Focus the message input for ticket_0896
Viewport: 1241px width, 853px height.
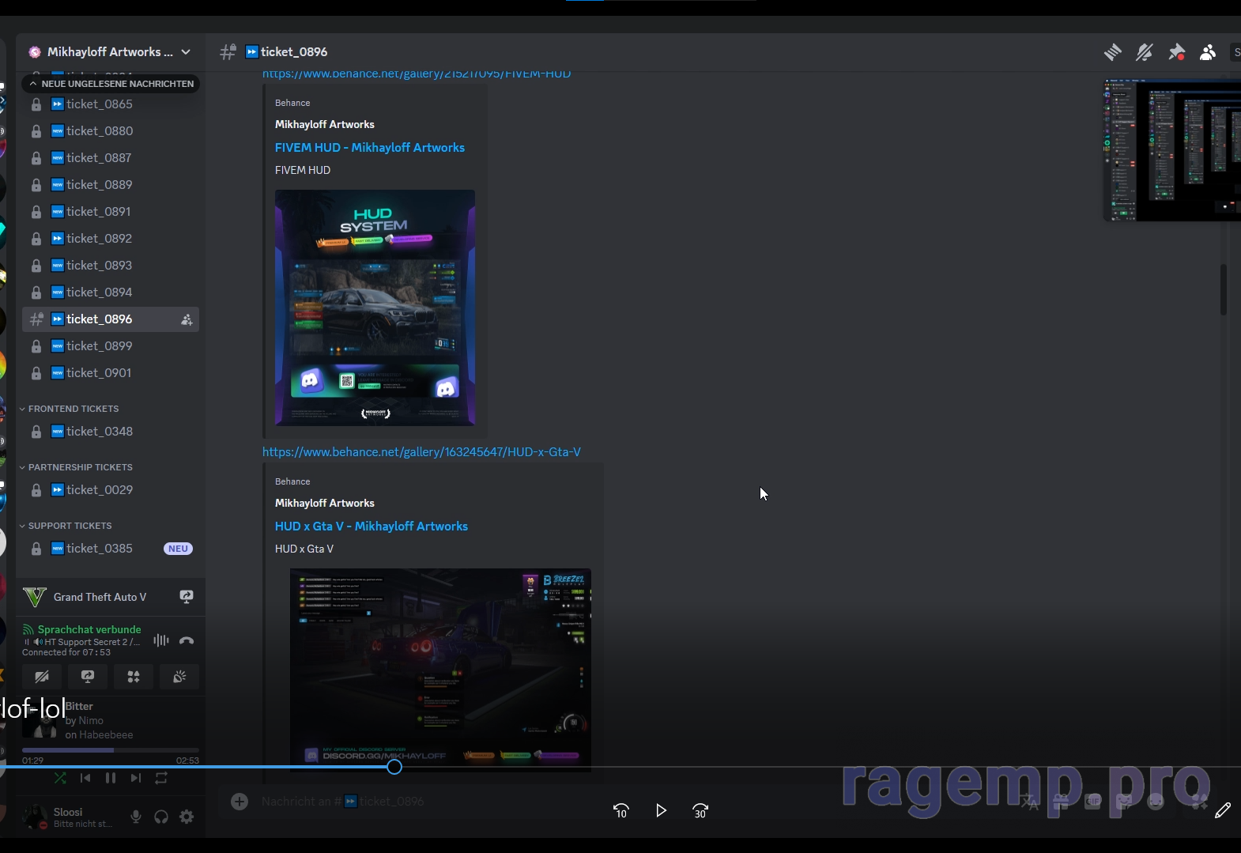tap(617, 802)
